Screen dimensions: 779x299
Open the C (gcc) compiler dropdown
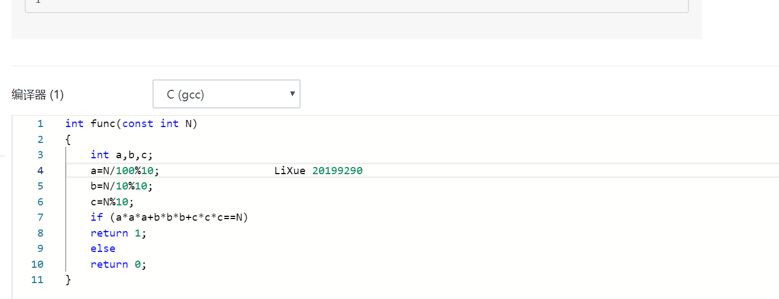pos(226,95)
